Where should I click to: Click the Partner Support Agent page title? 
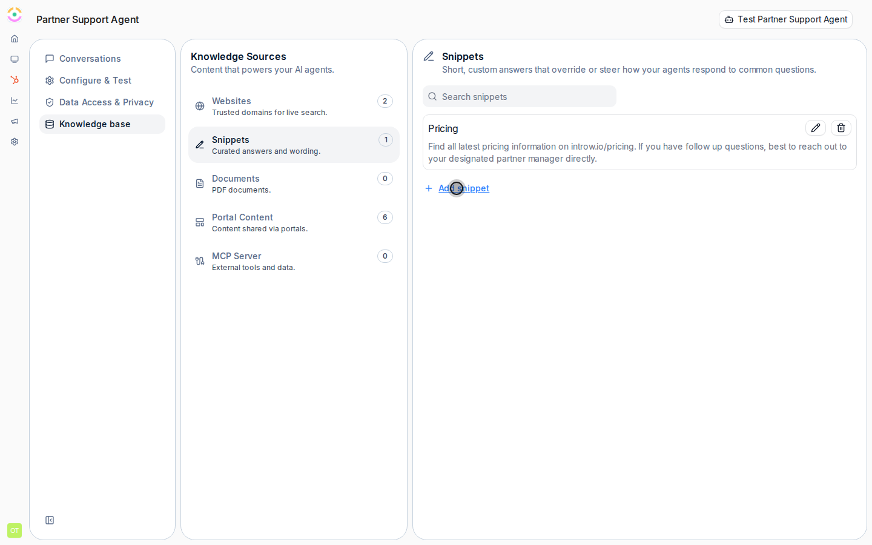click(x=88, y=19)
